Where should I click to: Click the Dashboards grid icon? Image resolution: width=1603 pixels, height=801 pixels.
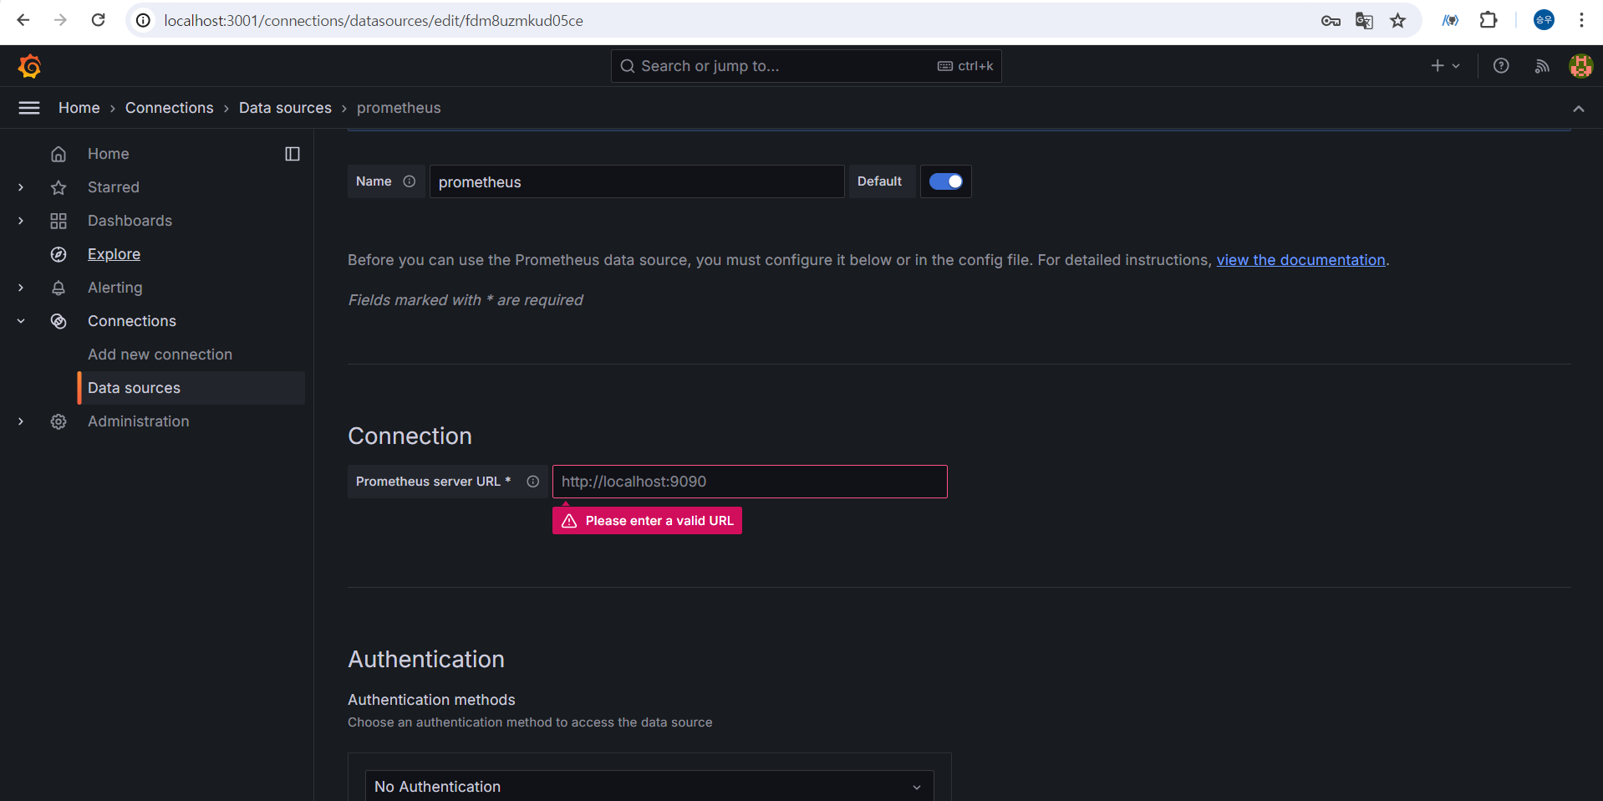[x=59, y=221]
